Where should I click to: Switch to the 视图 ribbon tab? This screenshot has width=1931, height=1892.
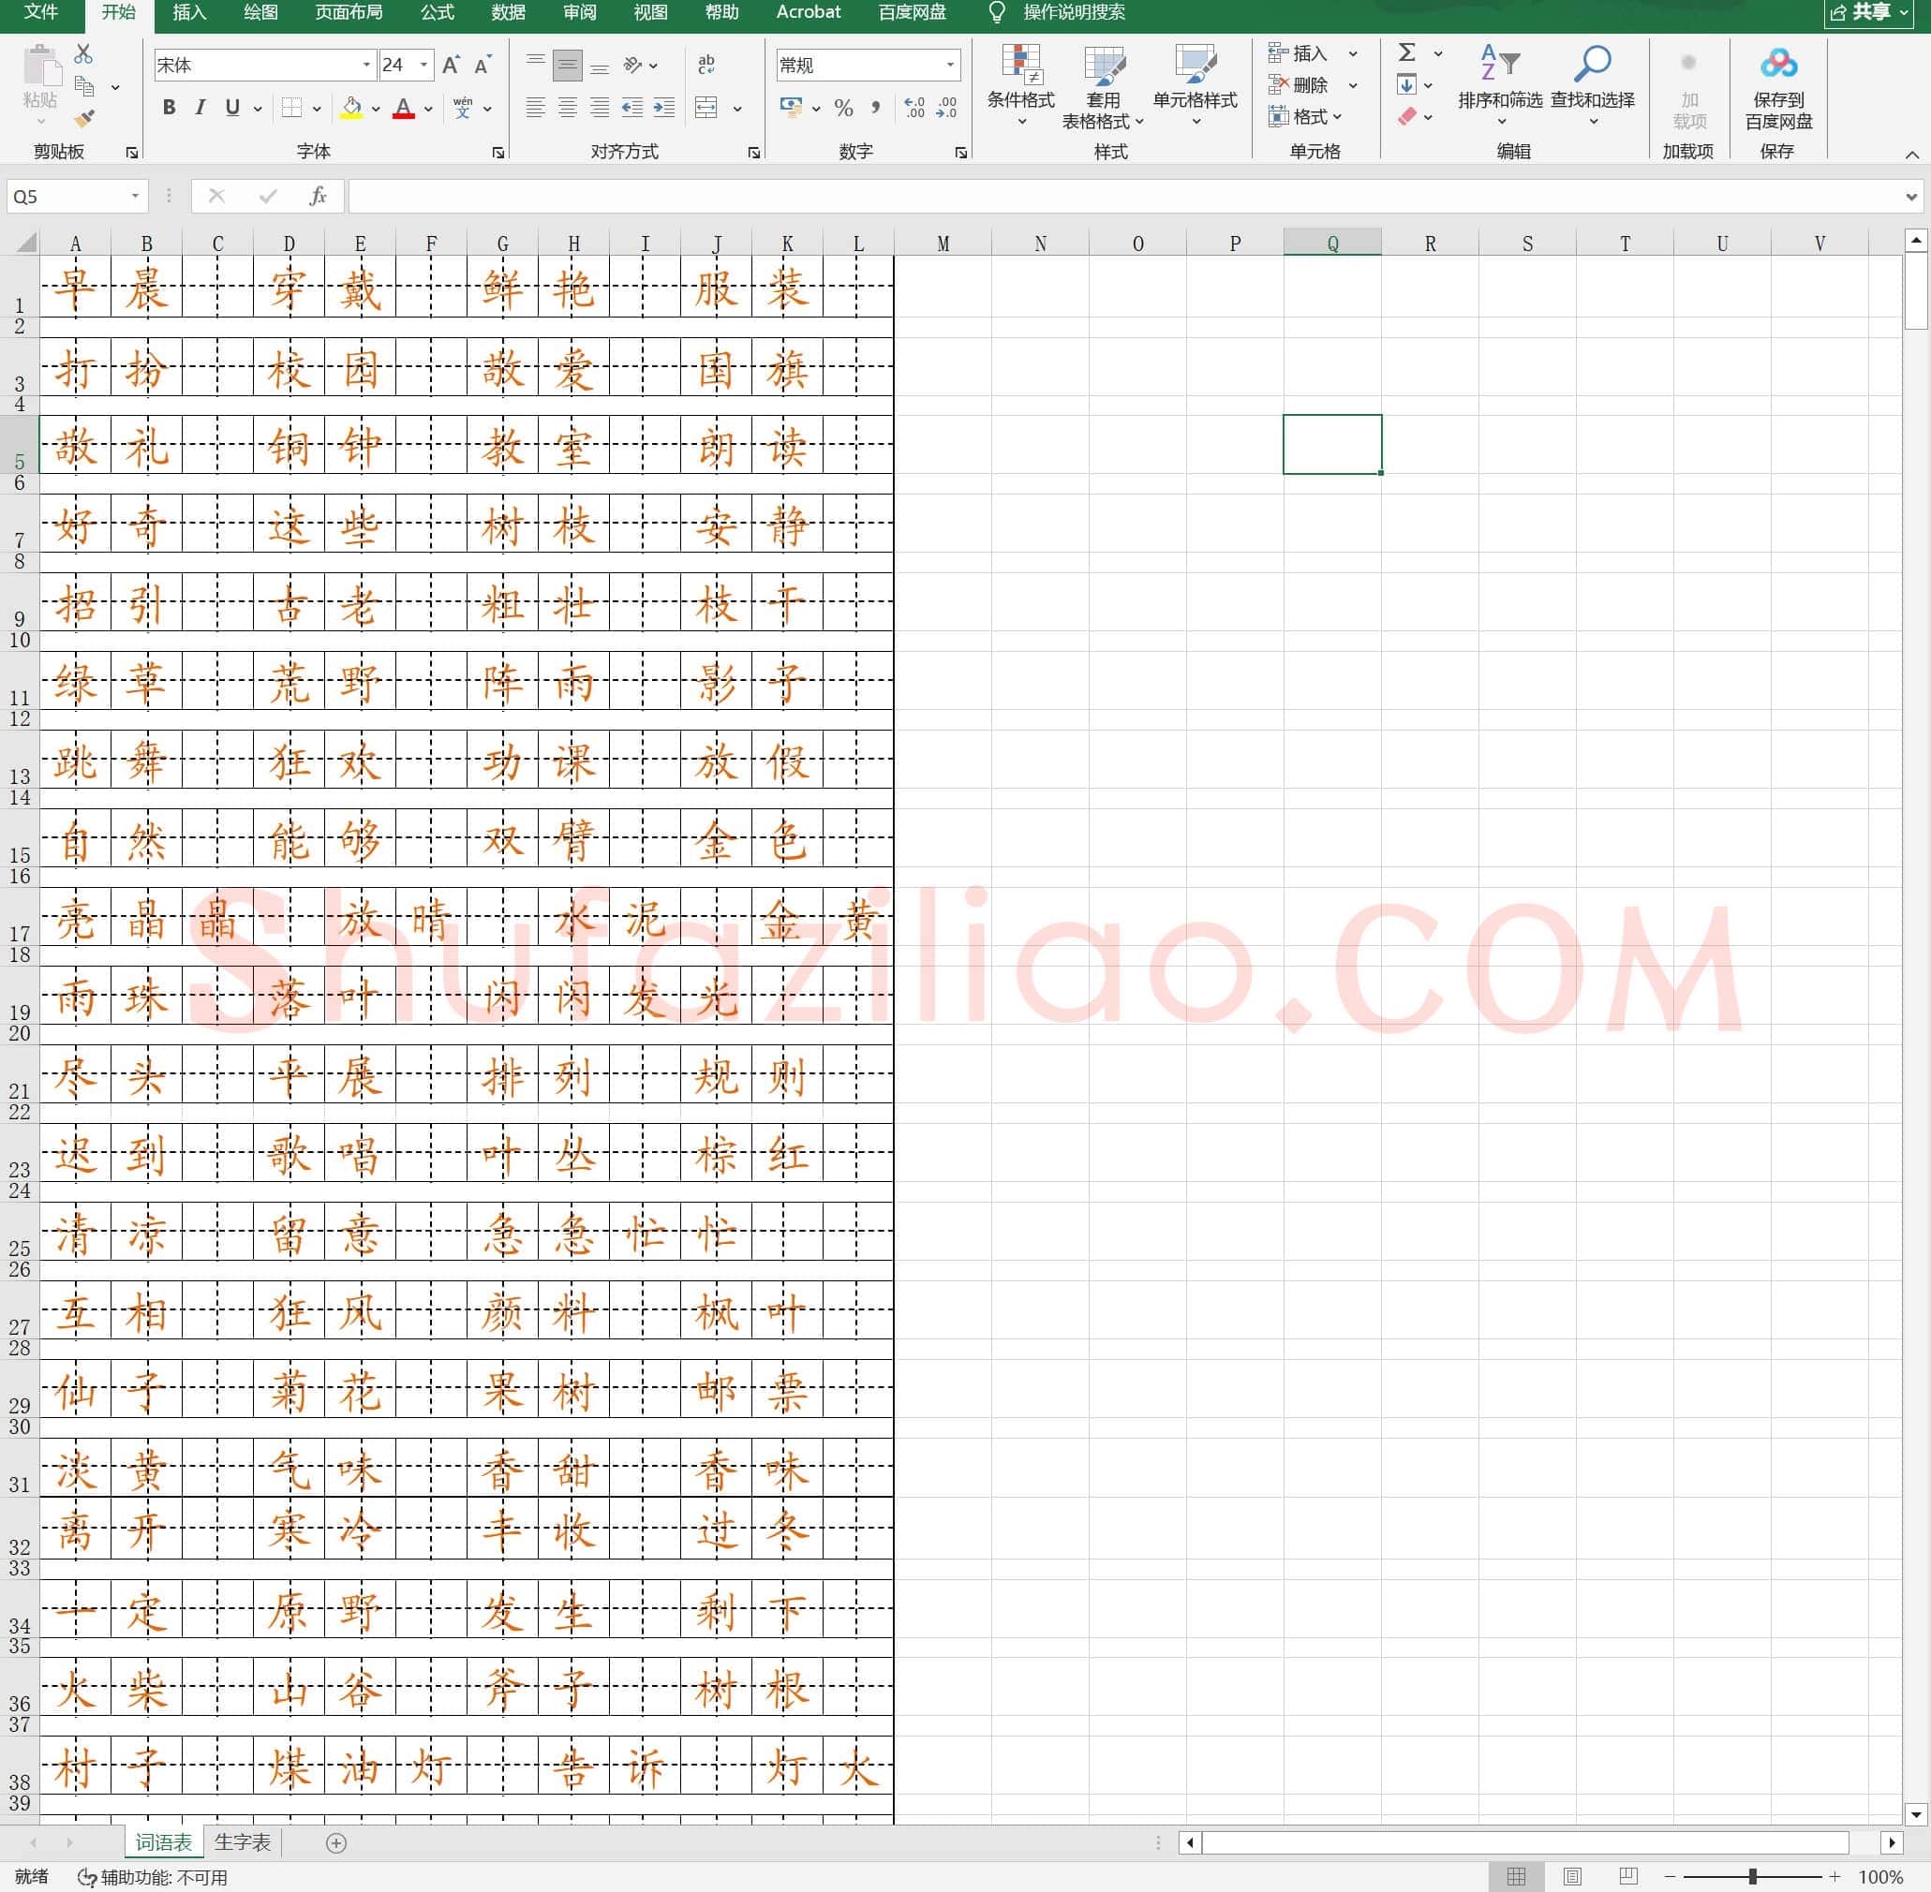click(651, 12)
